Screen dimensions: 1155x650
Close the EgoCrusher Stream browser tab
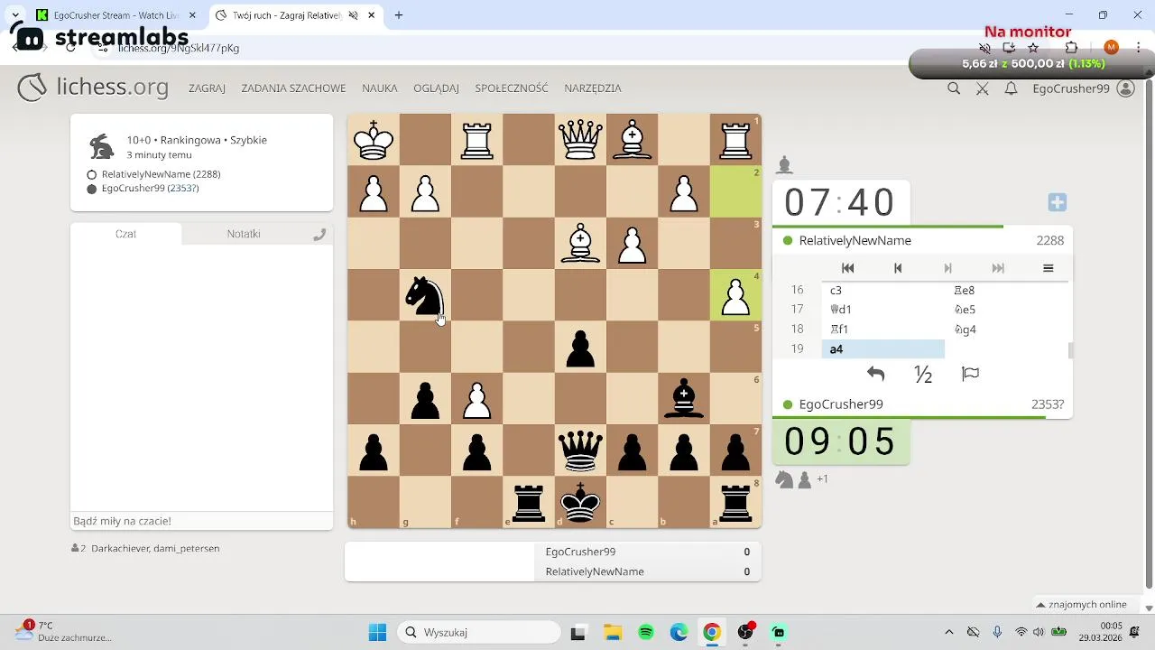pos(194,15)
